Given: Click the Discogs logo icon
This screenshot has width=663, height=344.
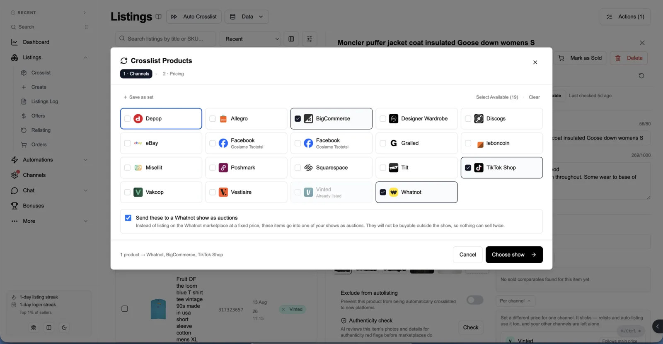Looking at the screenshot, I should point(479,118).
